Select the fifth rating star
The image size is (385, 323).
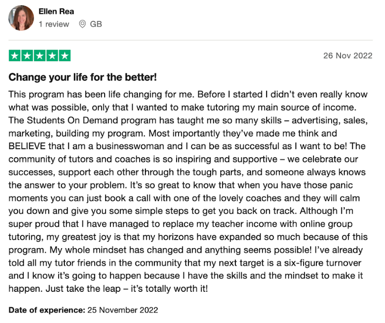(64, 56)
